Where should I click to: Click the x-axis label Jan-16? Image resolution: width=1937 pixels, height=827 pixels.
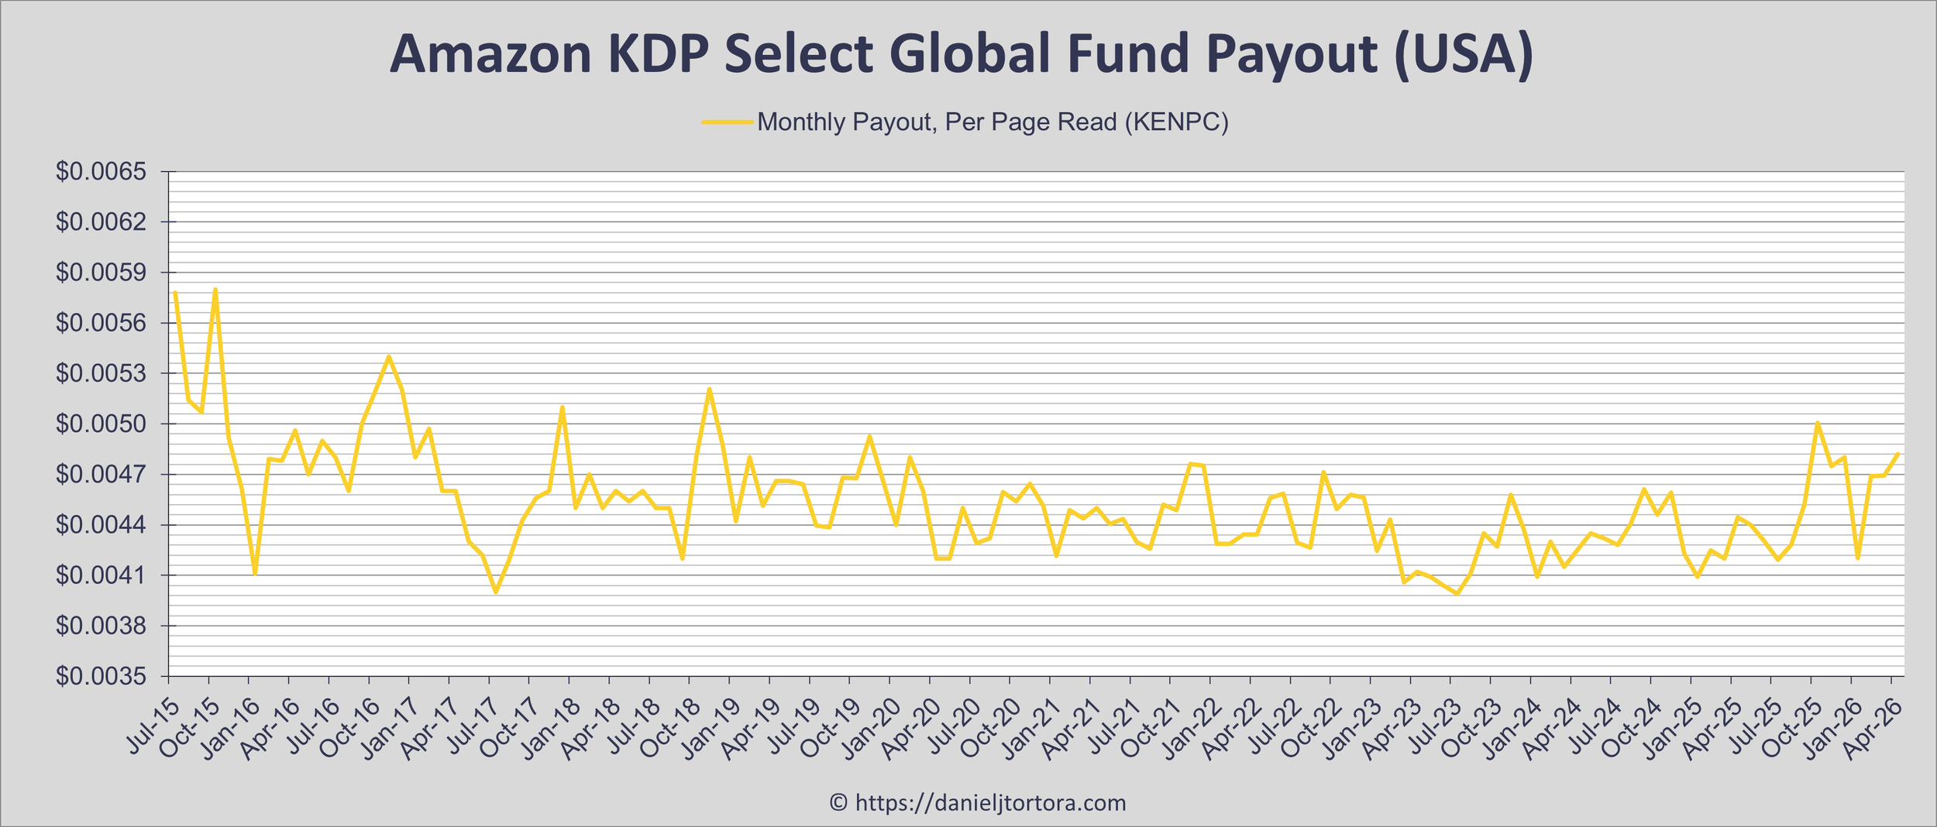point(230,729)
